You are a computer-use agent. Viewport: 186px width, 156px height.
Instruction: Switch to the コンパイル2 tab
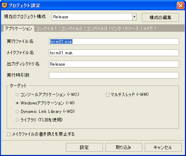[x=72, y=29]
